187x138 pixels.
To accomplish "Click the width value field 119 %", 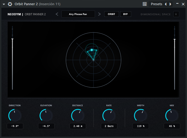I will pyautogui.click(x=141, y=126).
